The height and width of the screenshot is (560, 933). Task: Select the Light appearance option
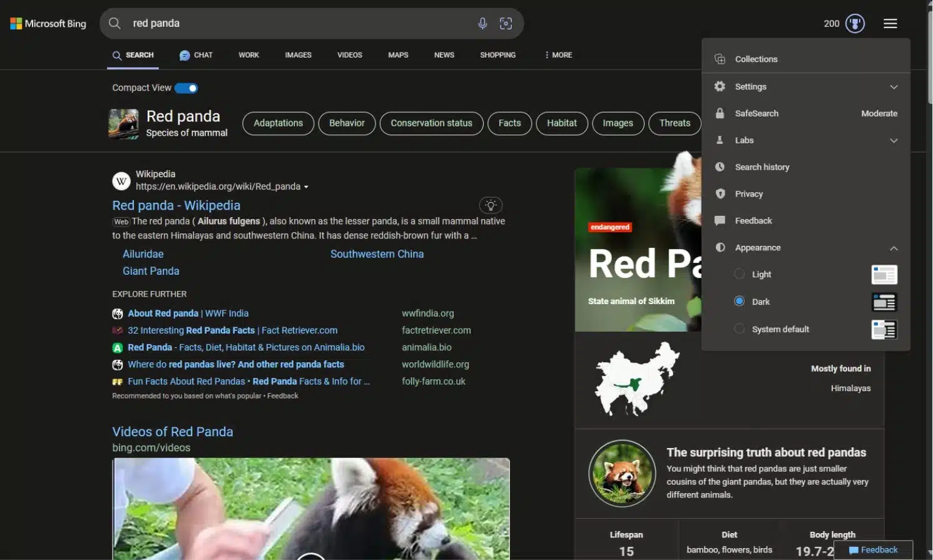(740, 274)
